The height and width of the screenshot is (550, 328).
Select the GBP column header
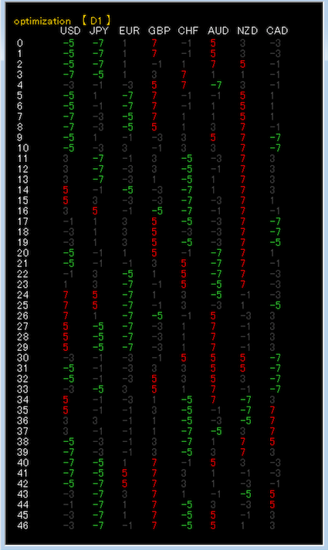159,31
